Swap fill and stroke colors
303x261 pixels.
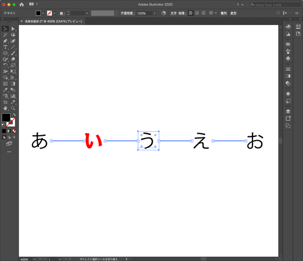tap(14, 115)
